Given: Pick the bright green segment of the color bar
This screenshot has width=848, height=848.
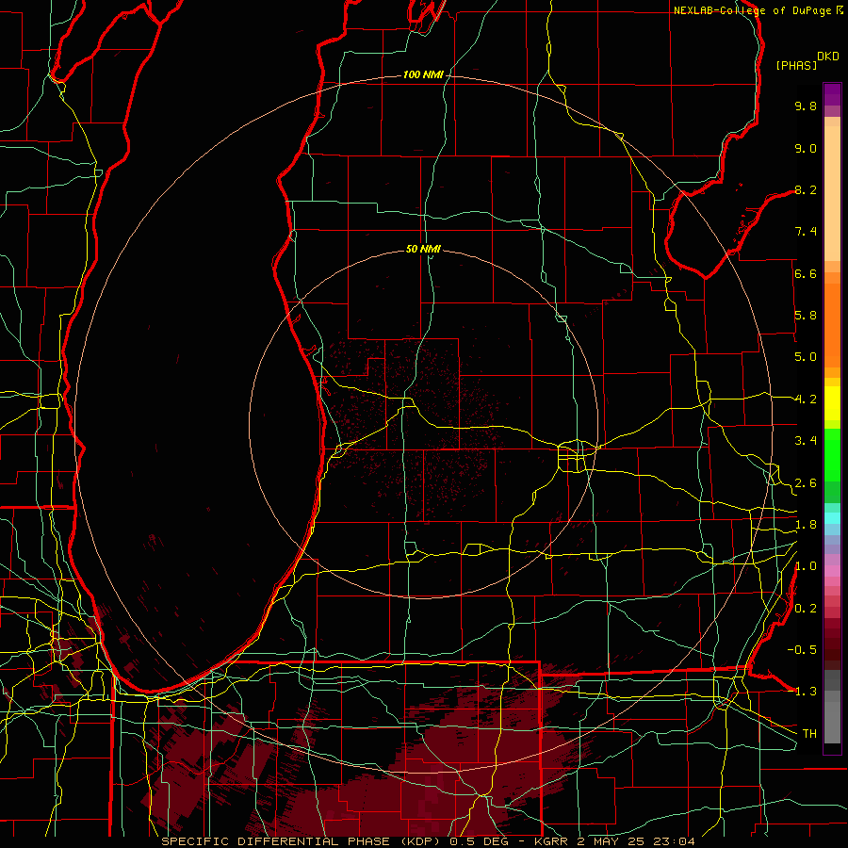Looking at the screenshot, I should click(x=832, y=454).
